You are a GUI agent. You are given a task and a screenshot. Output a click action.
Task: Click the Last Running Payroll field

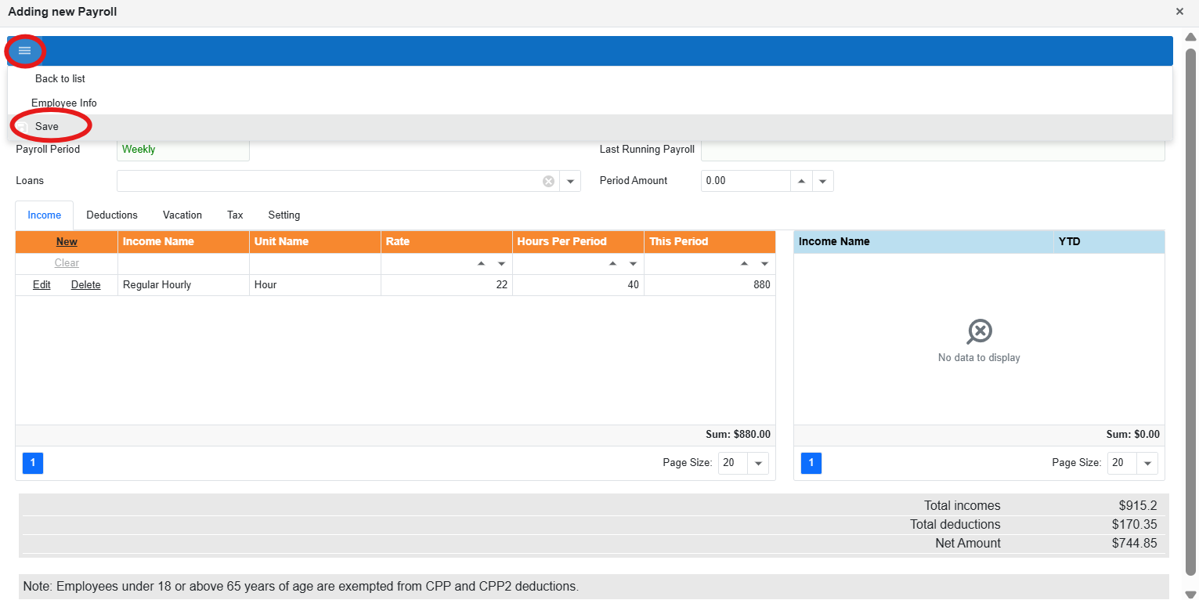pos(933,150)
